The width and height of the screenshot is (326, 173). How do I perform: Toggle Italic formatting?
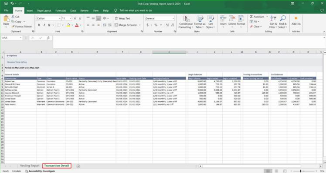click(x=44, y=25)
